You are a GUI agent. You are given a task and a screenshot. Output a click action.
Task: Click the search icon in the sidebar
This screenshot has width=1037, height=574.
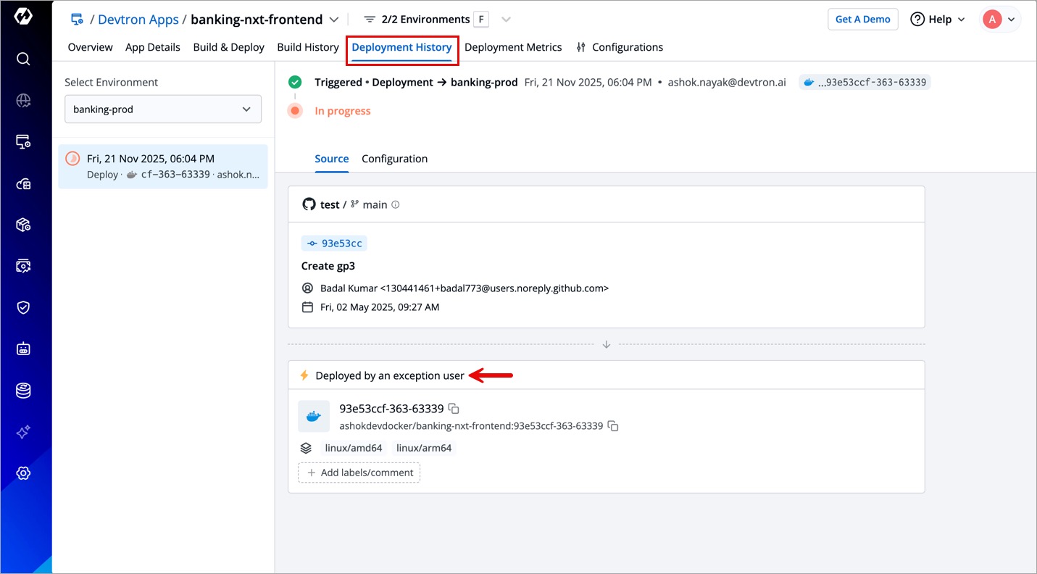(x=23, y=59)
